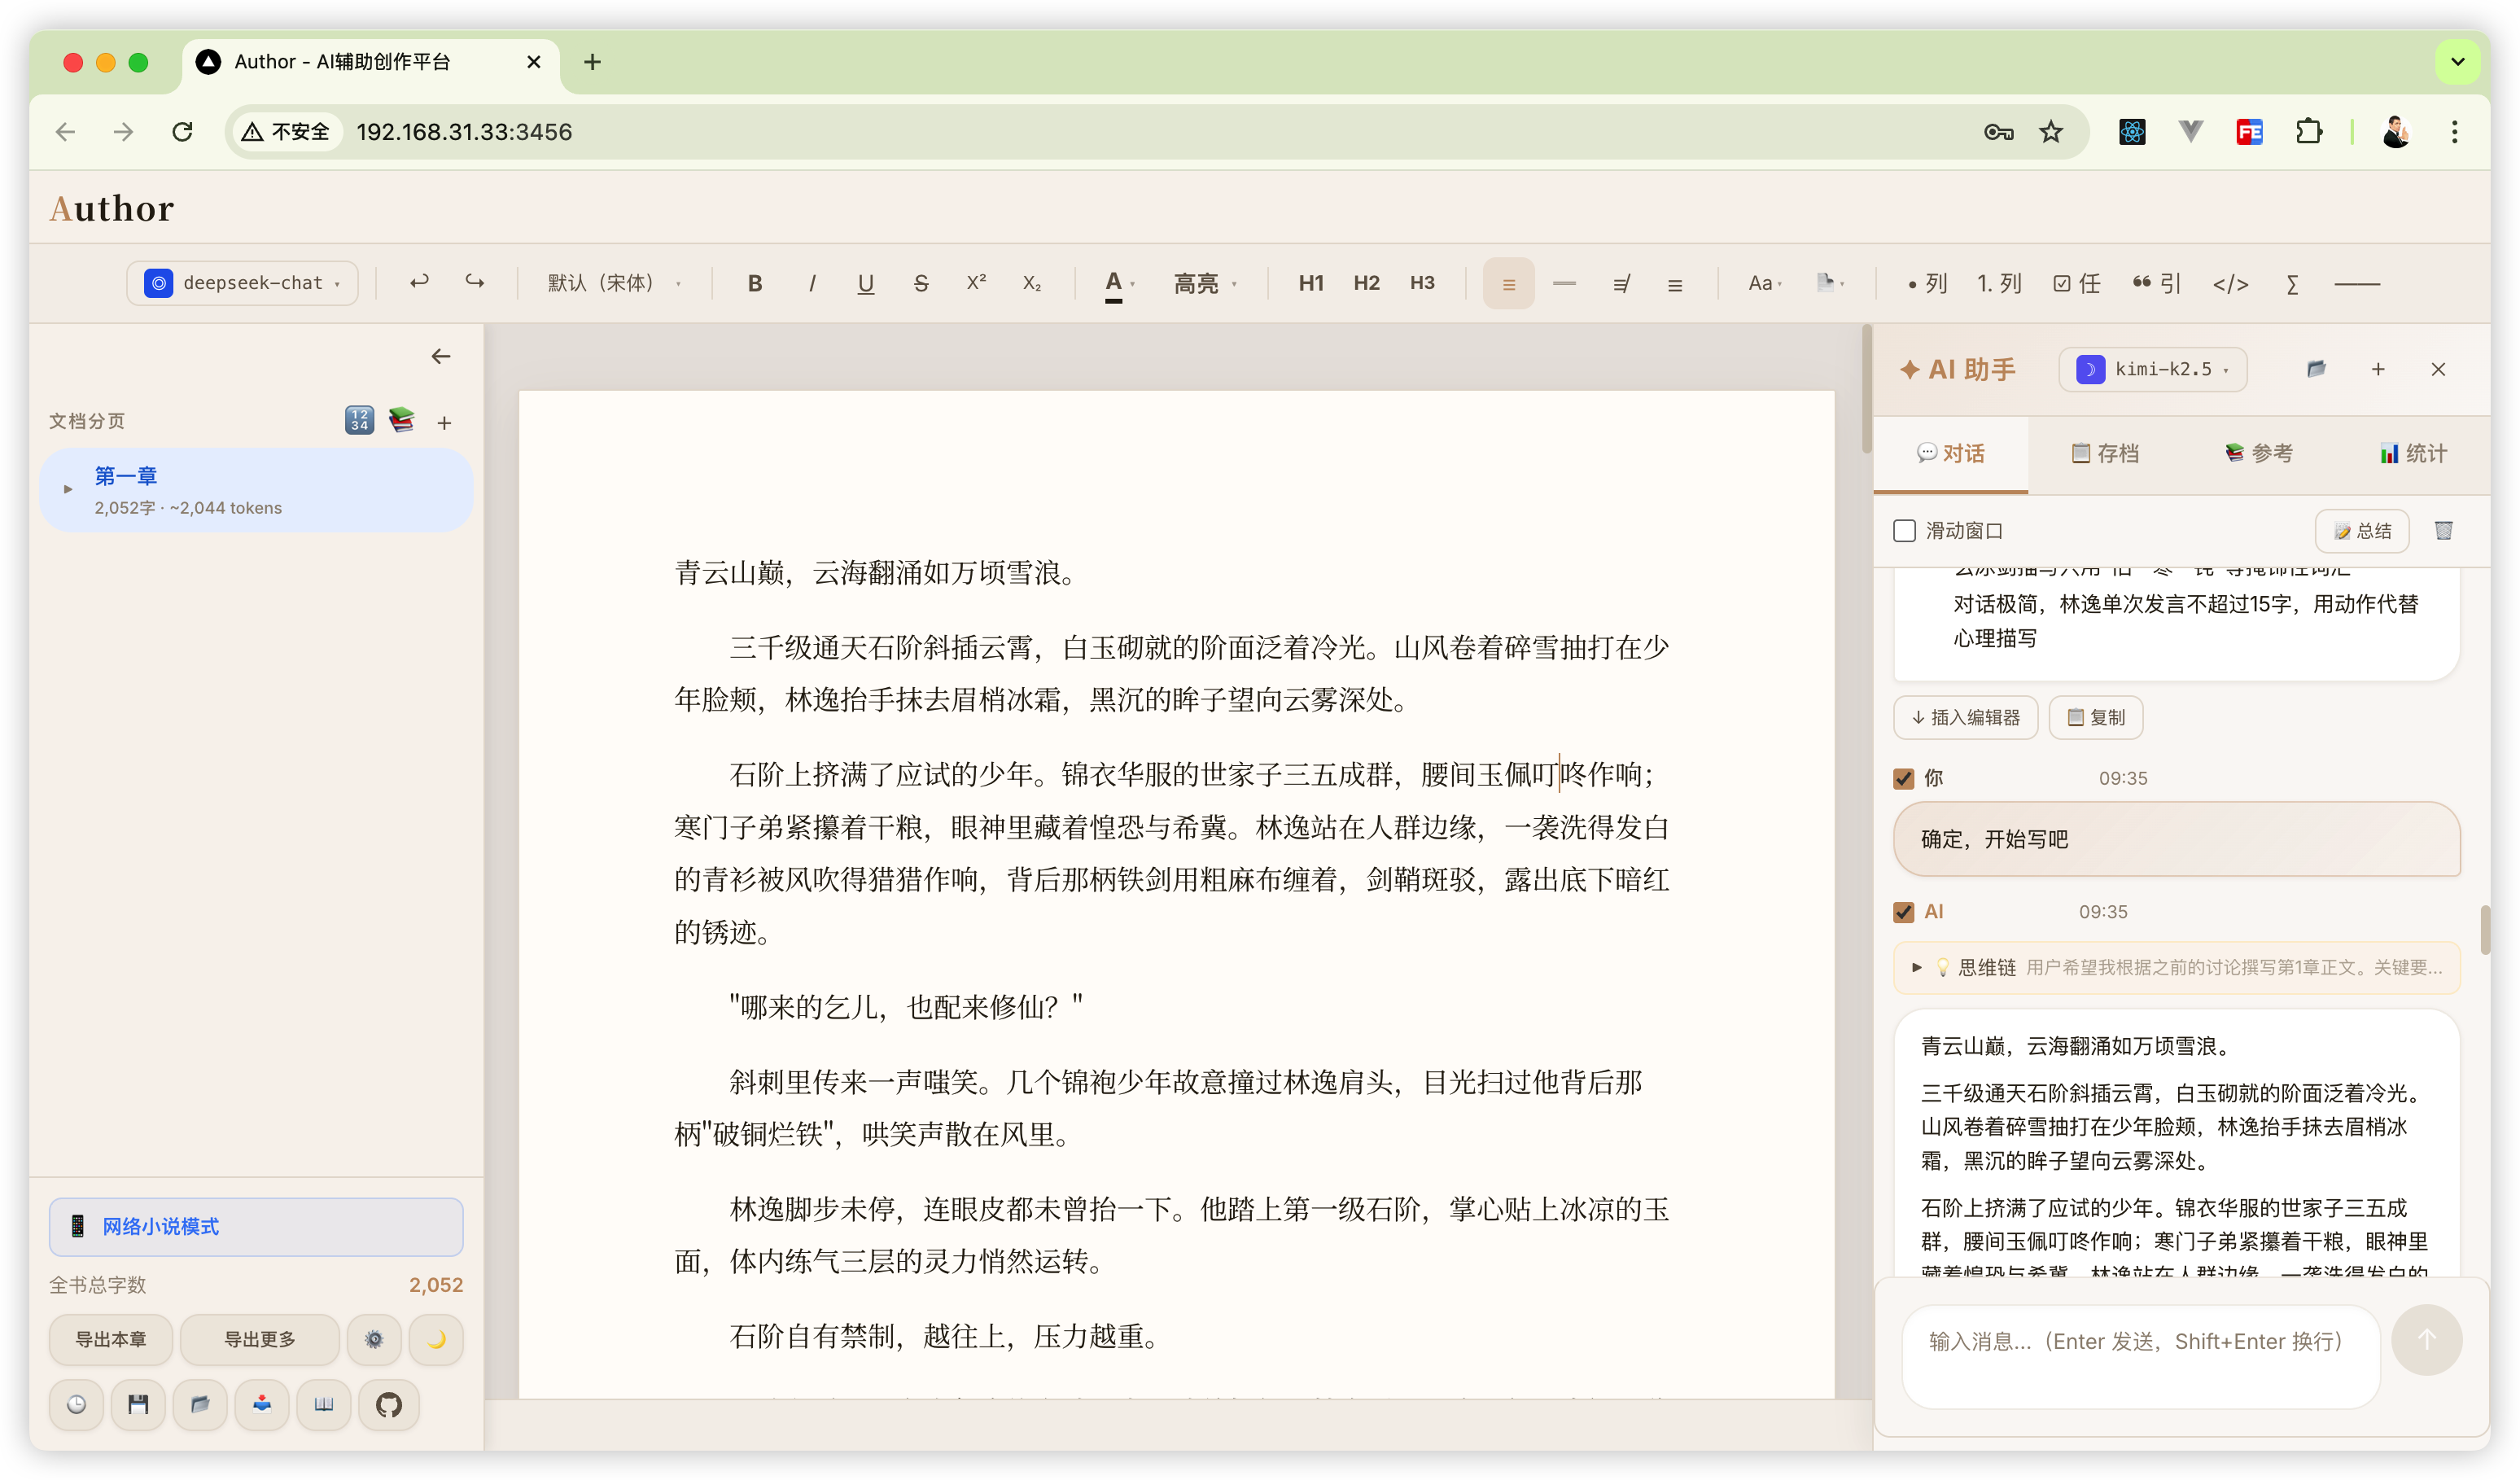
Task: Uncheck the 你 message checkbox
Action: [x=1904, y=779]
